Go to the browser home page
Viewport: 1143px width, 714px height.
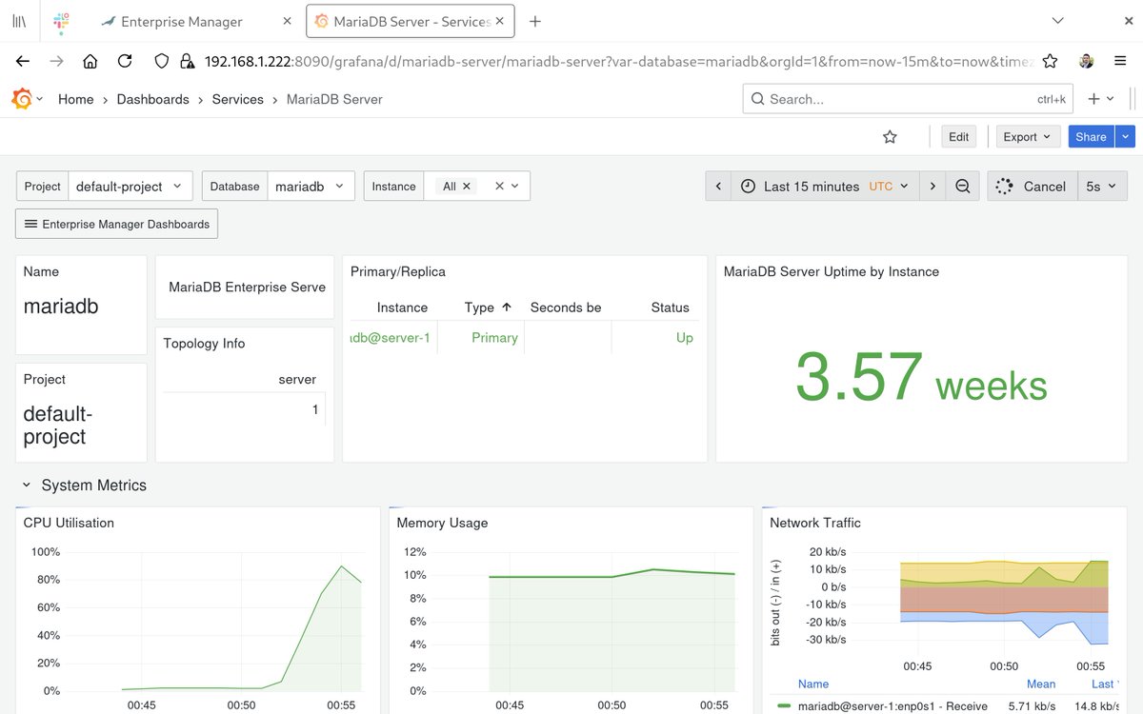click(90, 61)
